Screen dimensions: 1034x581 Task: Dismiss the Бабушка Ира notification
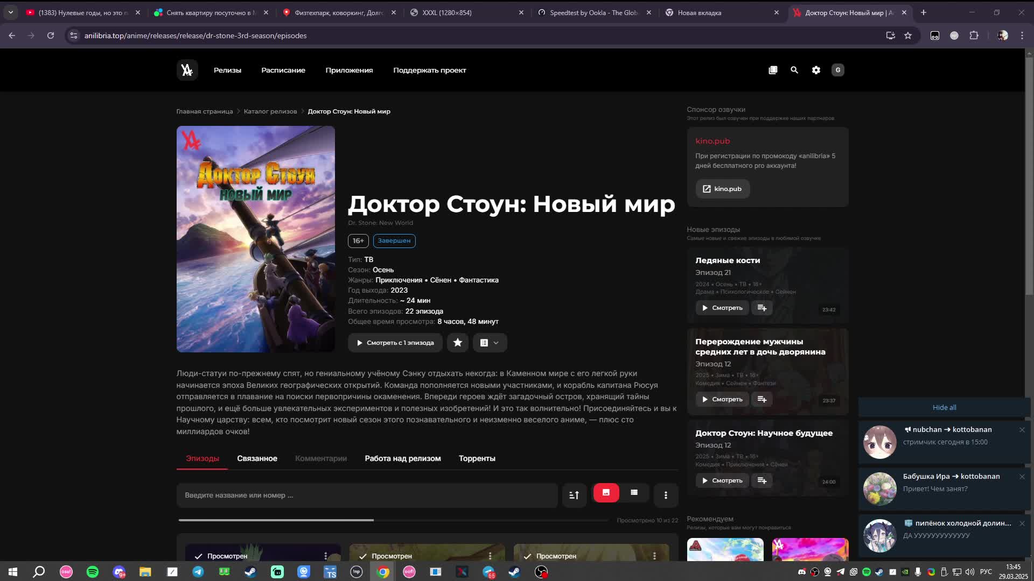[1022, 477]
